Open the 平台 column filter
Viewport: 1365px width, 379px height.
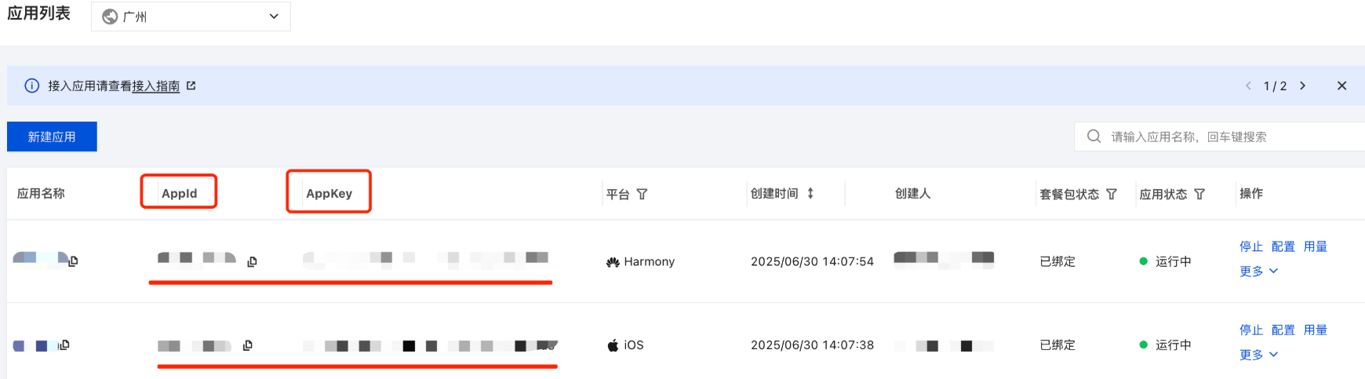point(642,194)
